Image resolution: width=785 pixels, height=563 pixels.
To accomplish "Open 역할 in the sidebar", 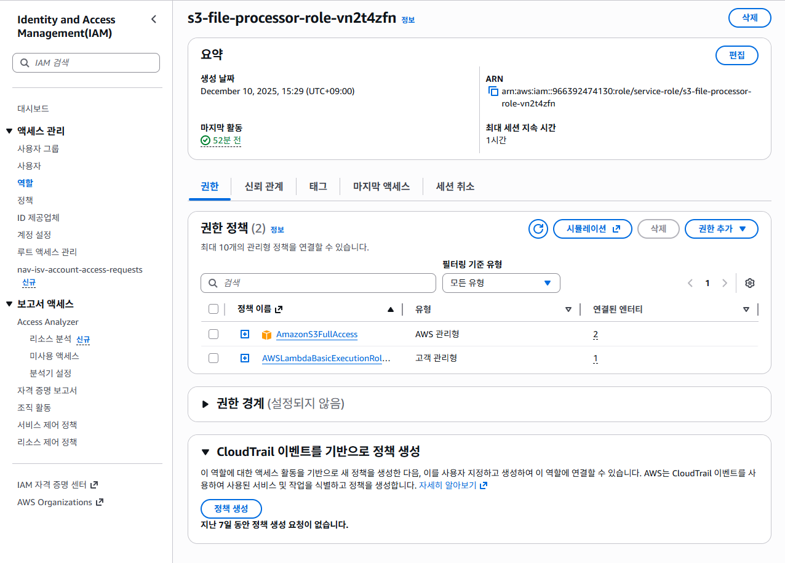I will (25, 183).
